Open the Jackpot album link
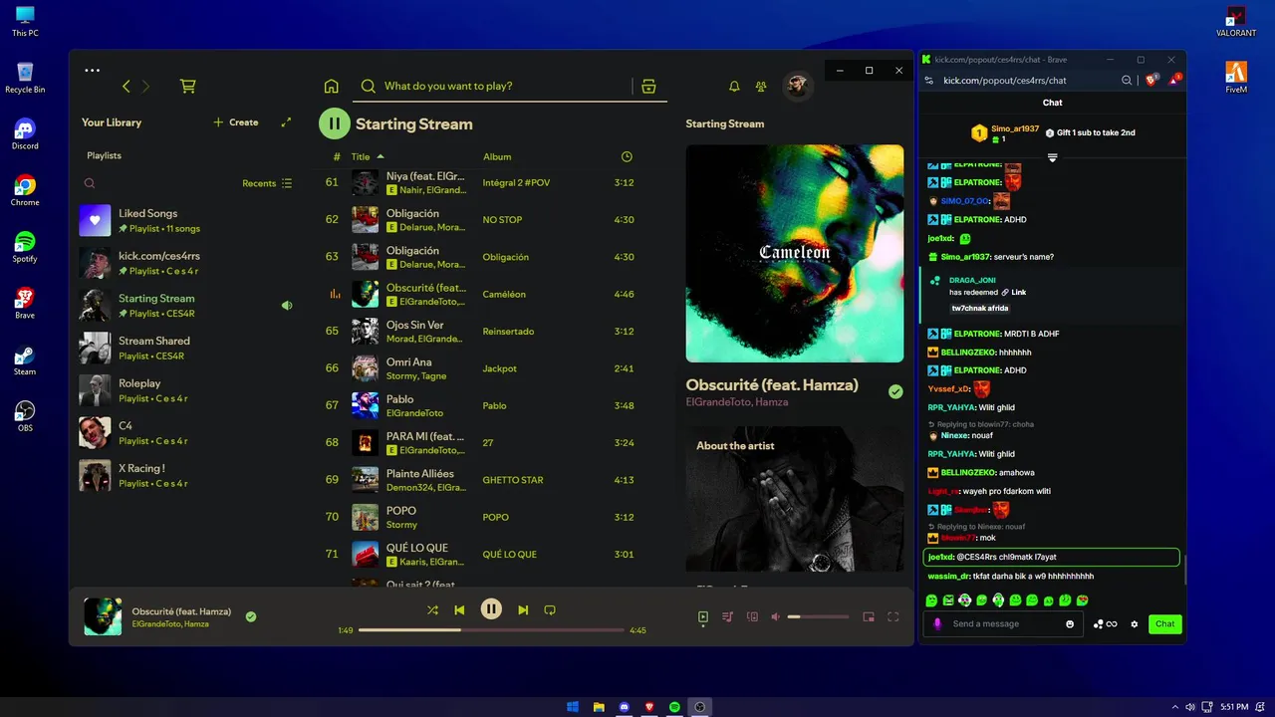The width and height of the screenshot is (1275, 717). (499, 368)
